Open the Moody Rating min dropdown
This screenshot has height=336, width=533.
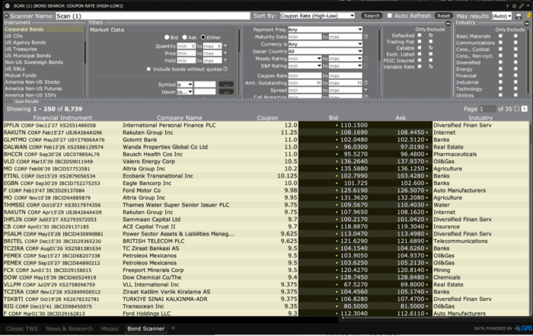coord(305,59)
